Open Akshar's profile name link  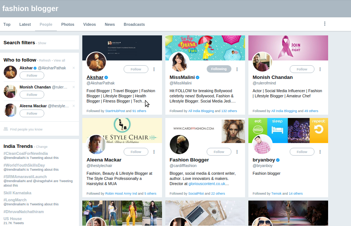click(x=95, y=77)
